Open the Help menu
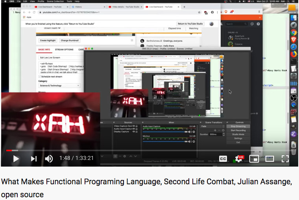Image resolution: width=299 pixels, height=200 pixels. [77, 1]
